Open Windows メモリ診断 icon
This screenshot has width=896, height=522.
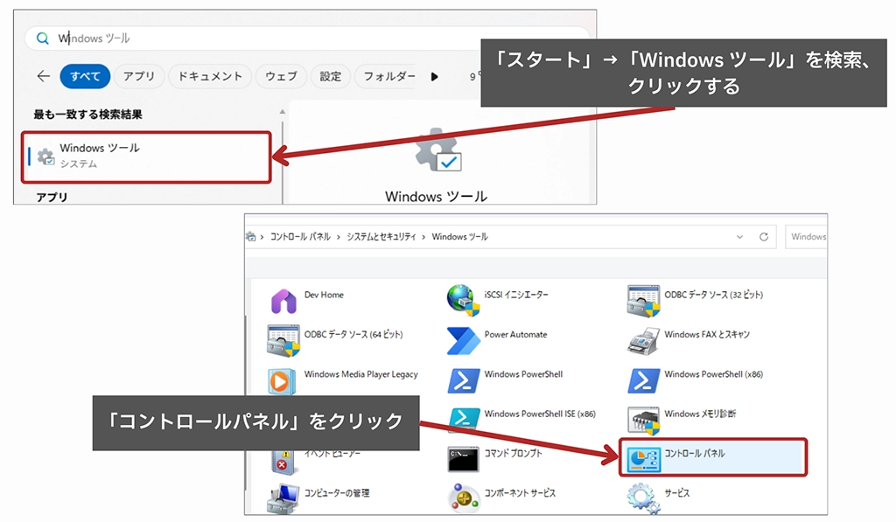click(x=643, y=419)
